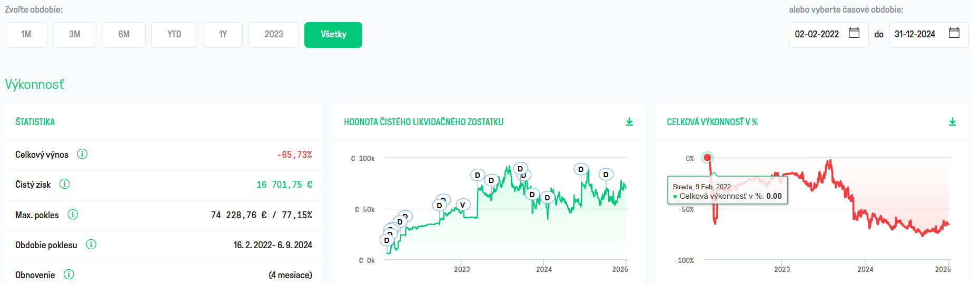Open calendar for start date 02-02-2022

pos(854,33)
